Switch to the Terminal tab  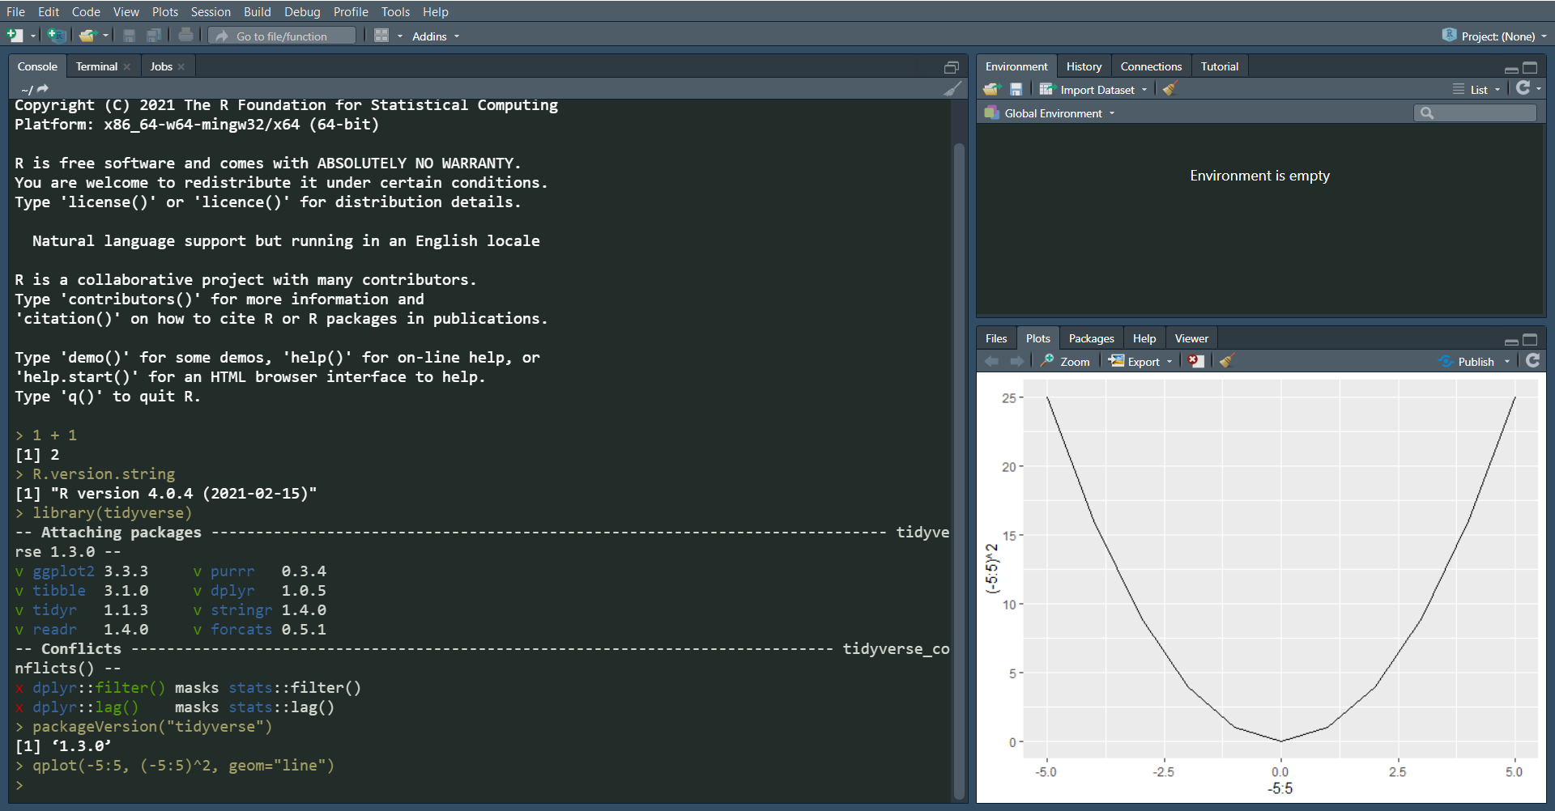(x=95, y=66)
